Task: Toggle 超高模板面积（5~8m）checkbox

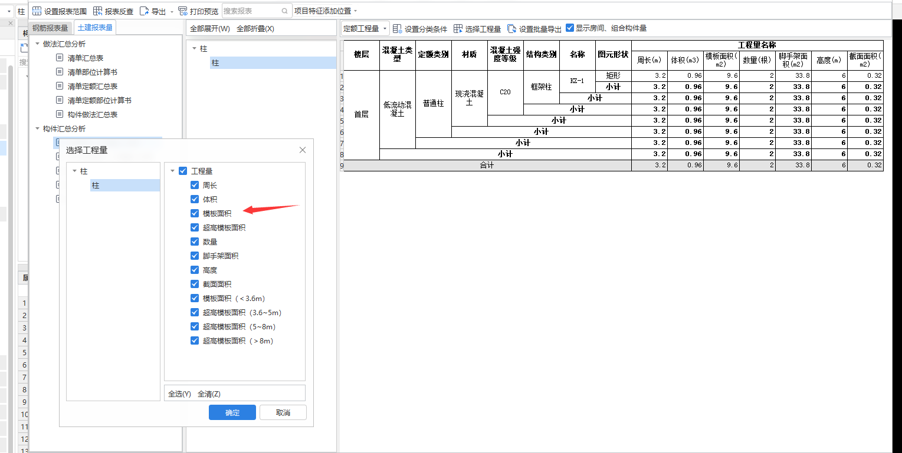Action: tap(195, 326)
